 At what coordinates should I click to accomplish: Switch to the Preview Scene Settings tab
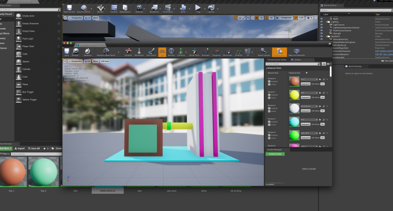coord(277,60)
